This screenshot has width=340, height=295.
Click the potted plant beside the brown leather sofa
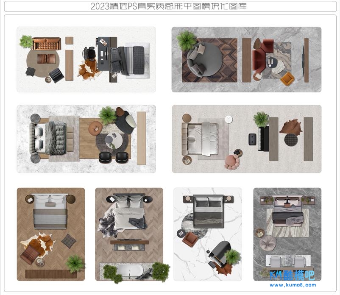tap(26, 41)
